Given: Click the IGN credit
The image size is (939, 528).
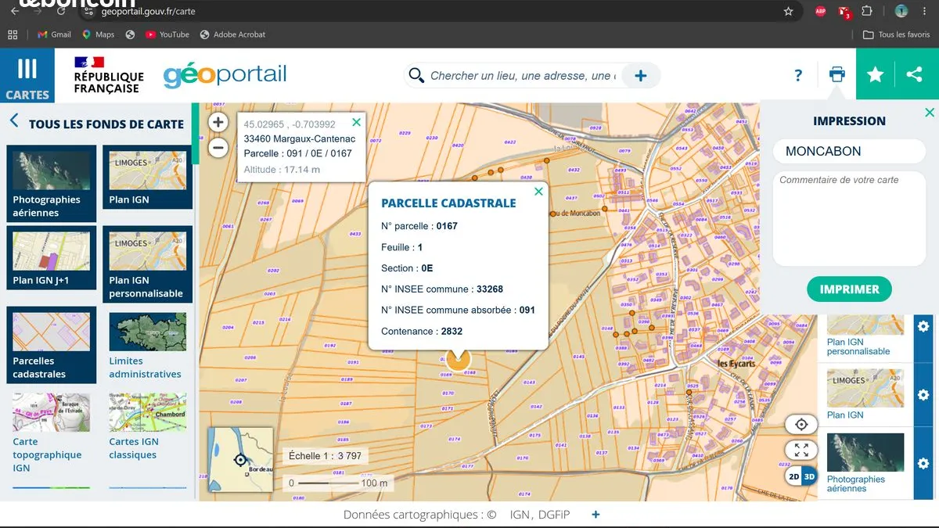Looking at the screenshot, I should (520, 515).
